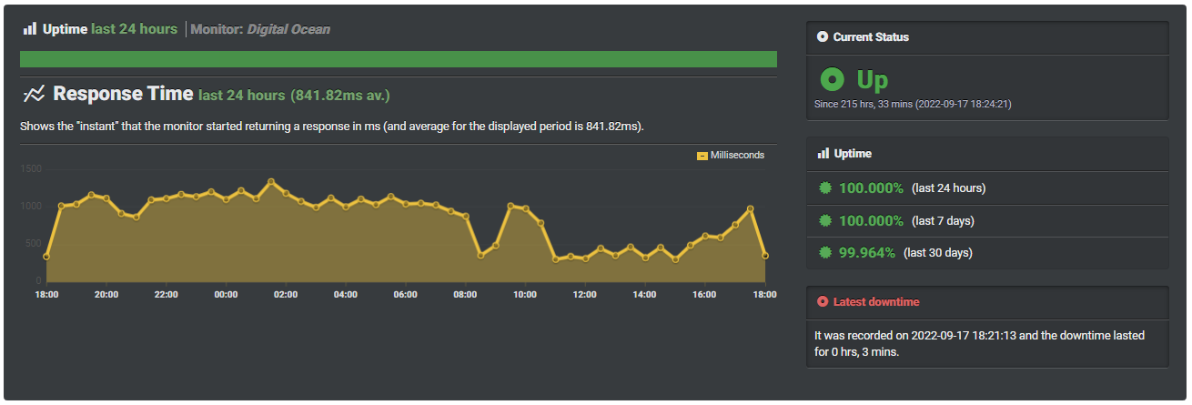Click the bar chart icon in Uptime panel
The height and width of the screenshot is (405, 1192).
tap(823, 154)
